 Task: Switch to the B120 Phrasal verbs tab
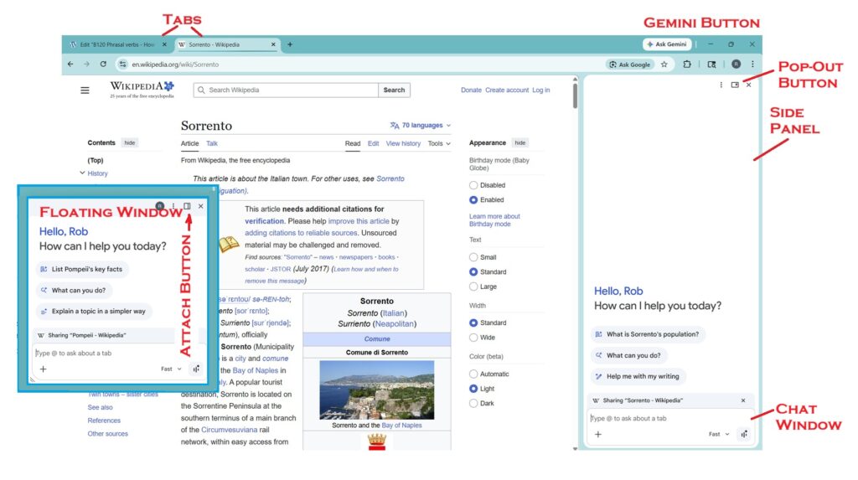(x=117, y=44)
